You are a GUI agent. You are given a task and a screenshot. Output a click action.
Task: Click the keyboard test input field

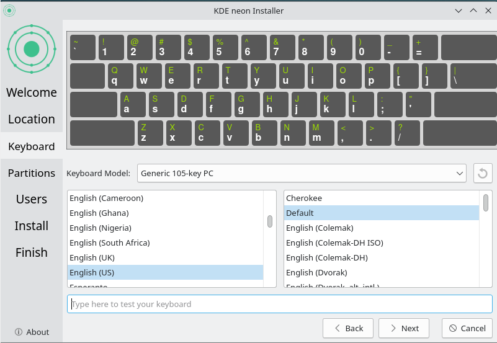[280, 304]
